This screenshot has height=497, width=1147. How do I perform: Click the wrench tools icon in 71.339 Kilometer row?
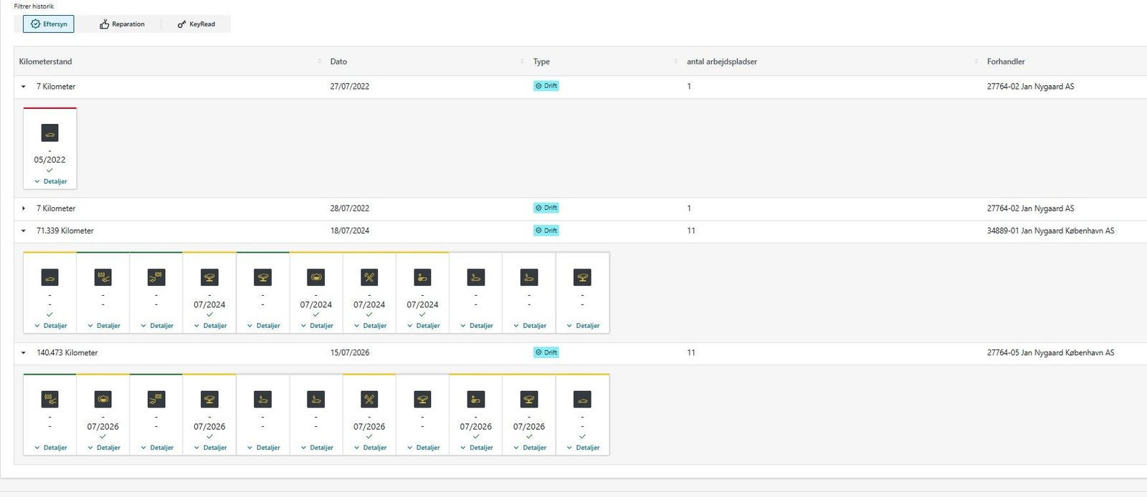tap(369, 278)
